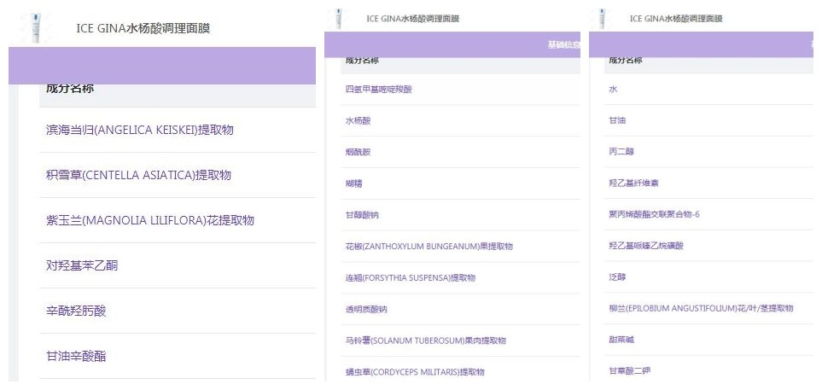Click the product thumbnail in the left panel header
Screen dimensions: 822x390
[35, 28]
